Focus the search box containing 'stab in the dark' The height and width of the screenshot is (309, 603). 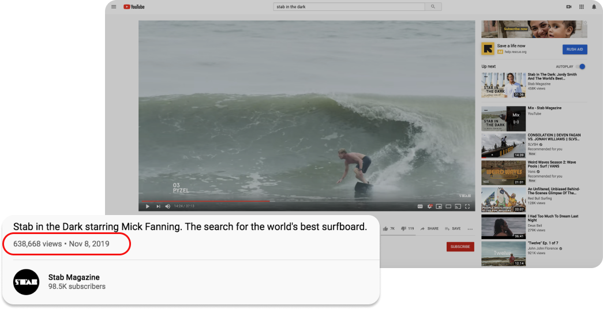349,6
